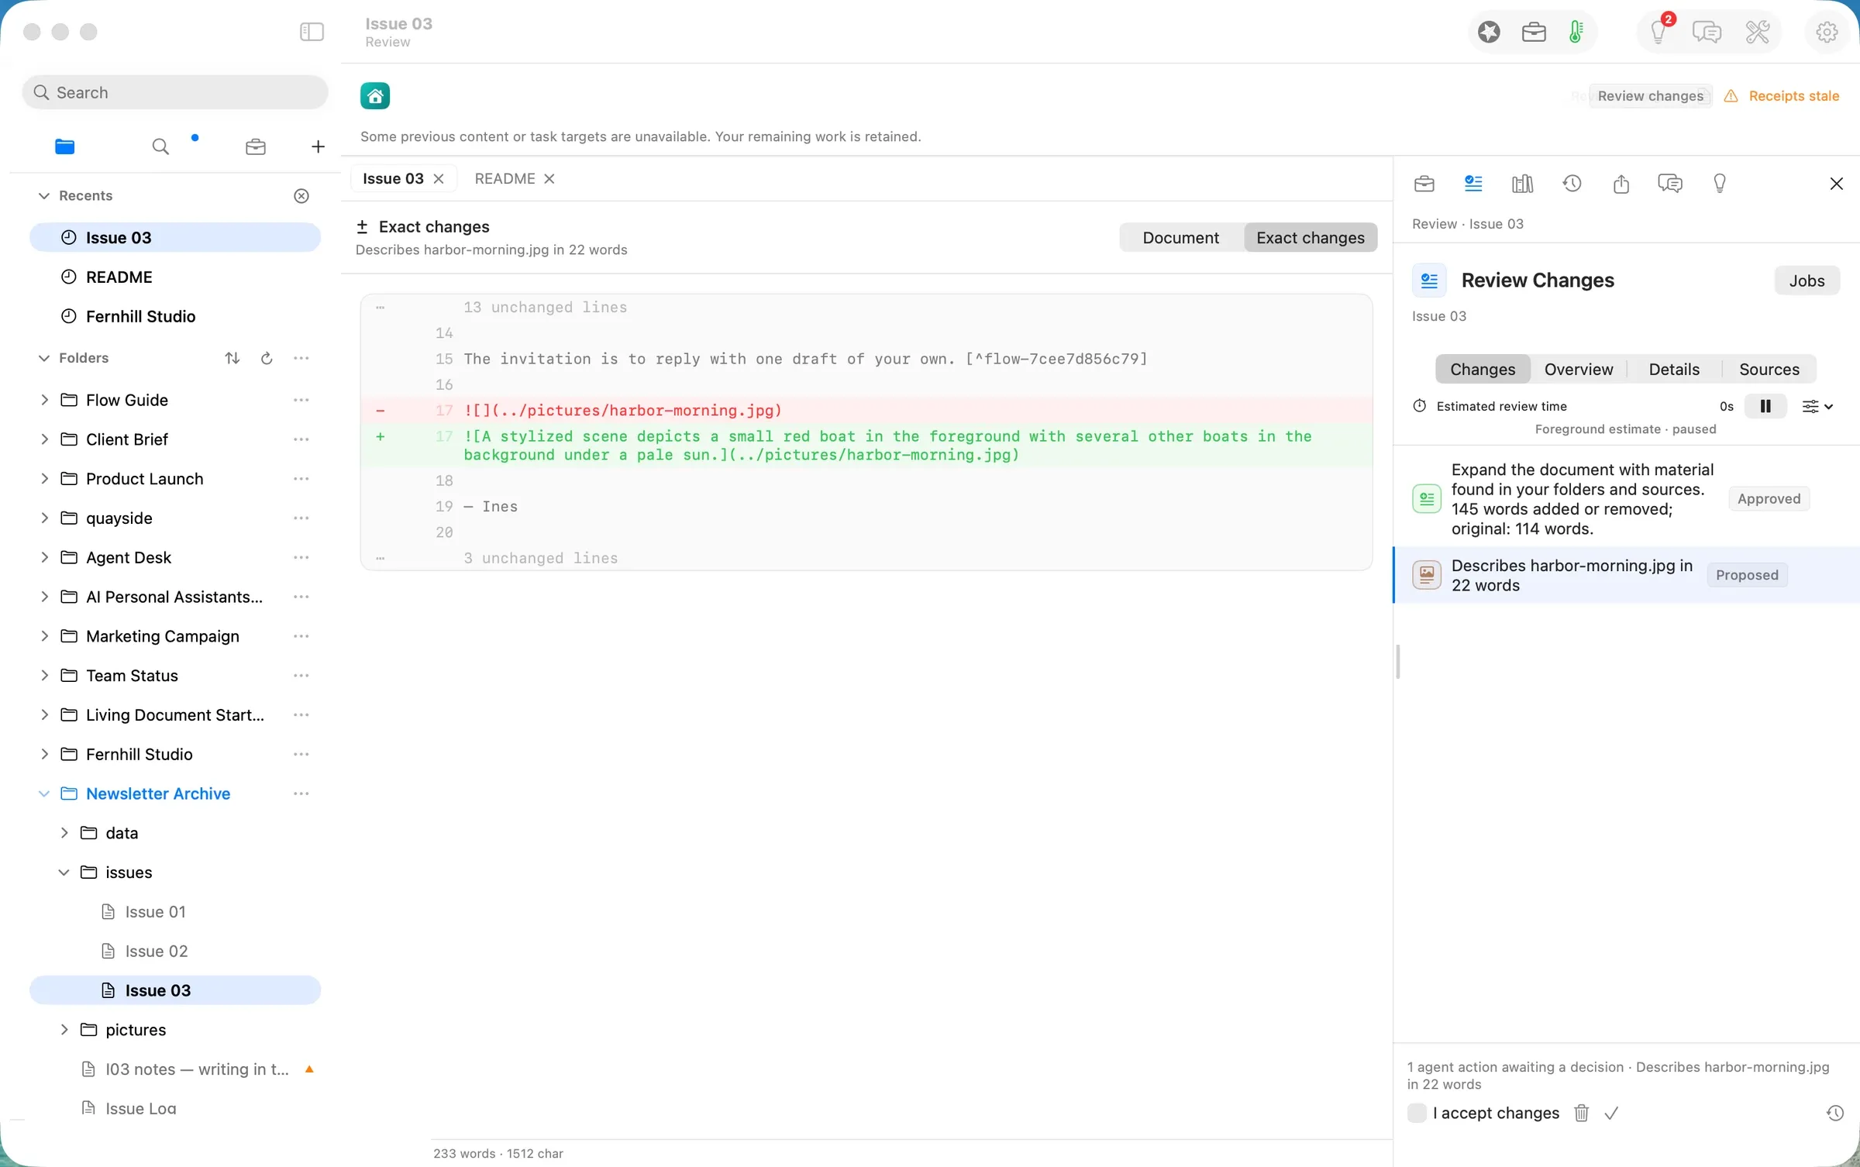
Task: Close the Issue 03 tab
Action: pos(439,179)
